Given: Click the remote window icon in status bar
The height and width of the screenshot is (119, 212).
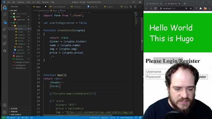Looking at the screenshot, I should pyautogui.click(x=4, y=118).
